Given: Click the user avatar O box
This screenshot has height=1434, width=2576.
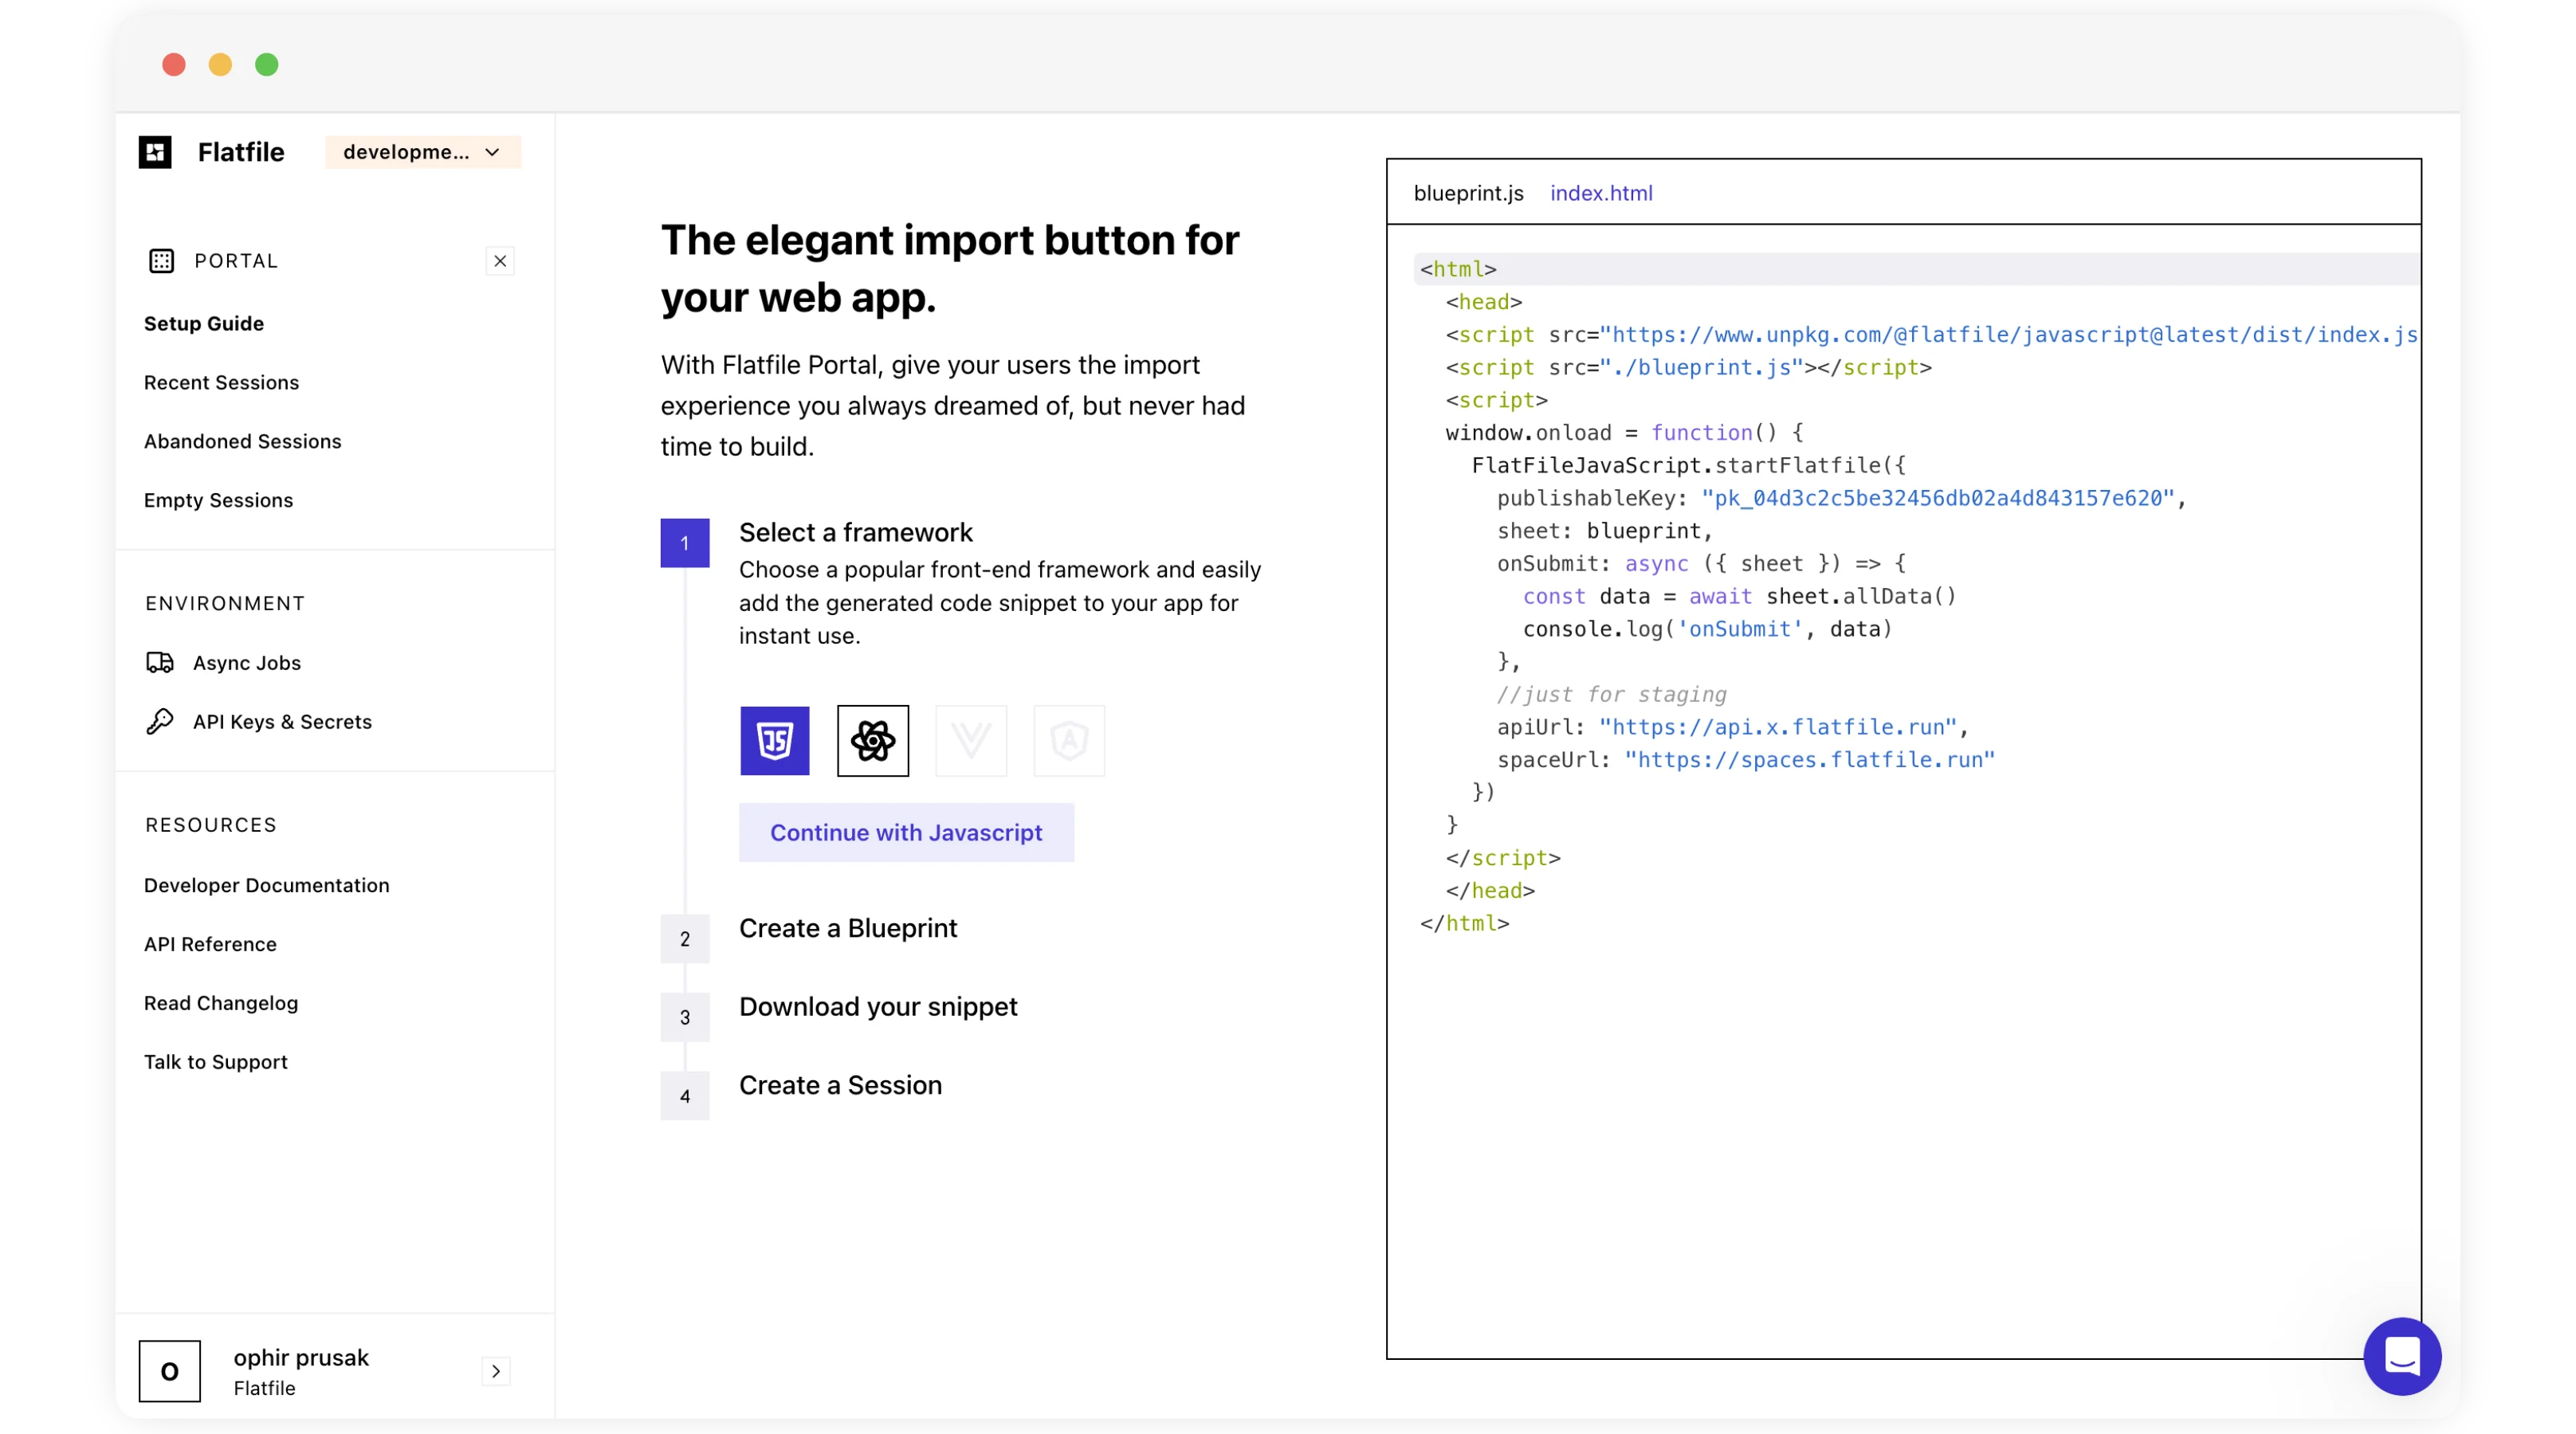Looking at the screenshot, I should point(169,1371).
